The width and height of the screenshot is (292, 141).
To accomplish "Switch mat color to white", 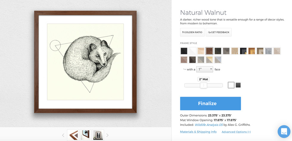I will (x=231, y=85).
